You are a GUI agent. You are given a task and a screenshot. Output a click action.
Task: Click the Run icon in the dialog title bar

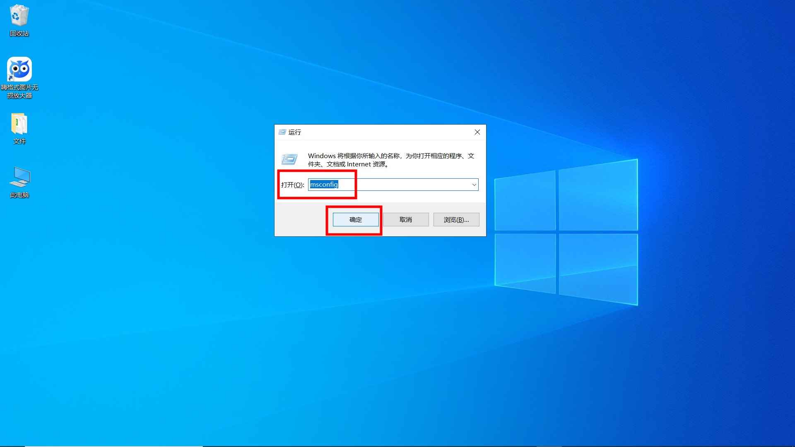click(x=283, y=132)
